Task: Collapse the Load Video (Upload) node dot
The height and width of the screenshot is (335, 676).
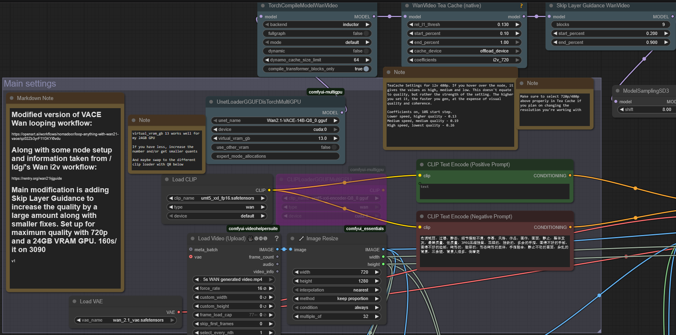Action: [192, 239]
